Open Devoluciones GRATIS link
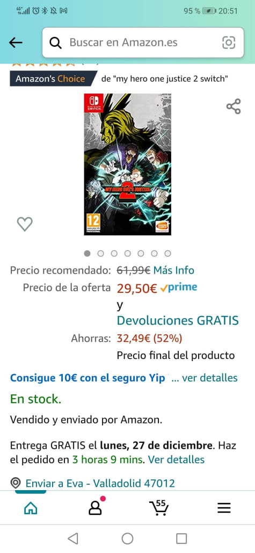255x553 pixels. pos(178,321)
